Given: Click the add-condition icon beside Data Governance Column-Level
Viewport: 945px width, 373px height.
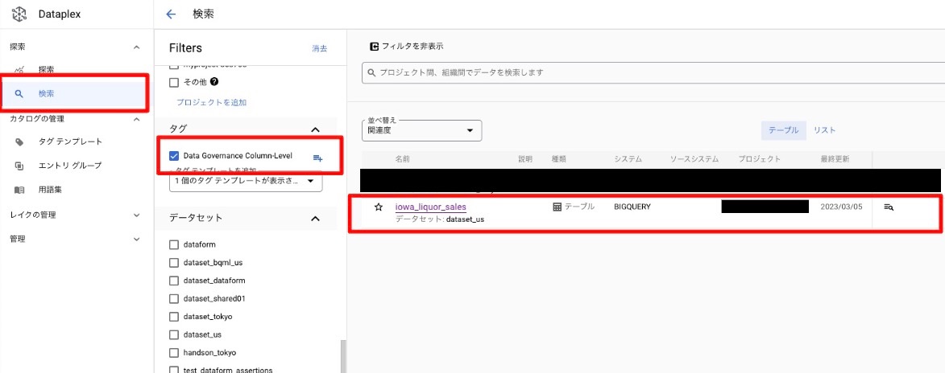Looking at the screenshot, I should click(x=317, y=158).
